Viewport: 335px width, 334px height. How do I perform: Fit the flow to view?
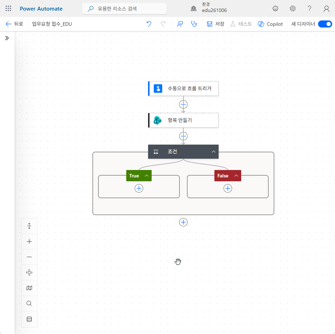click(29, 273)
